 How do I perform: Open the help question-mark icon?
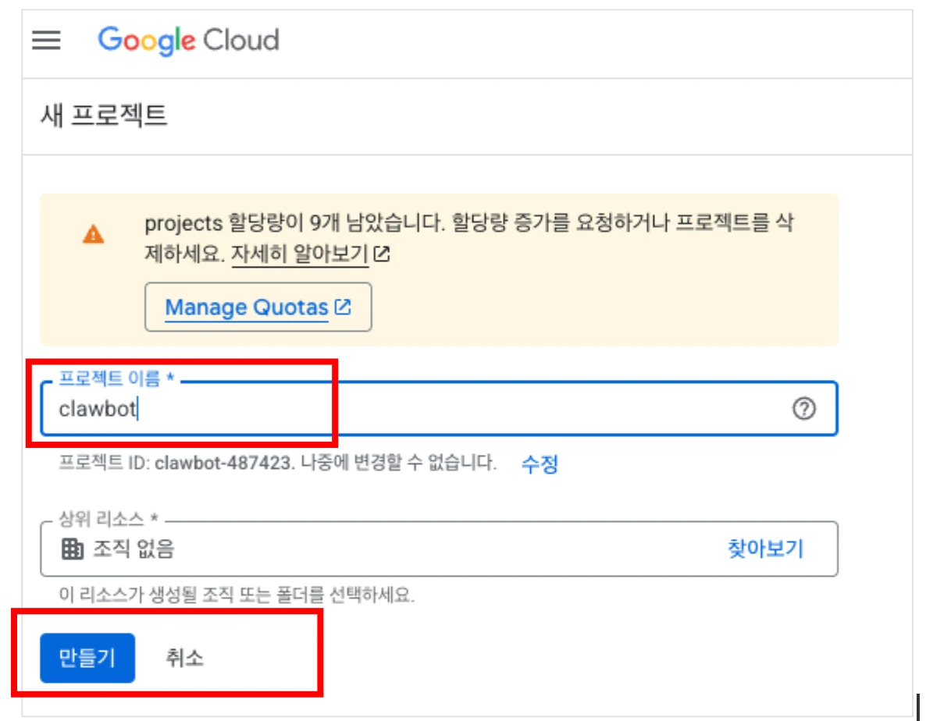[803, 409]
